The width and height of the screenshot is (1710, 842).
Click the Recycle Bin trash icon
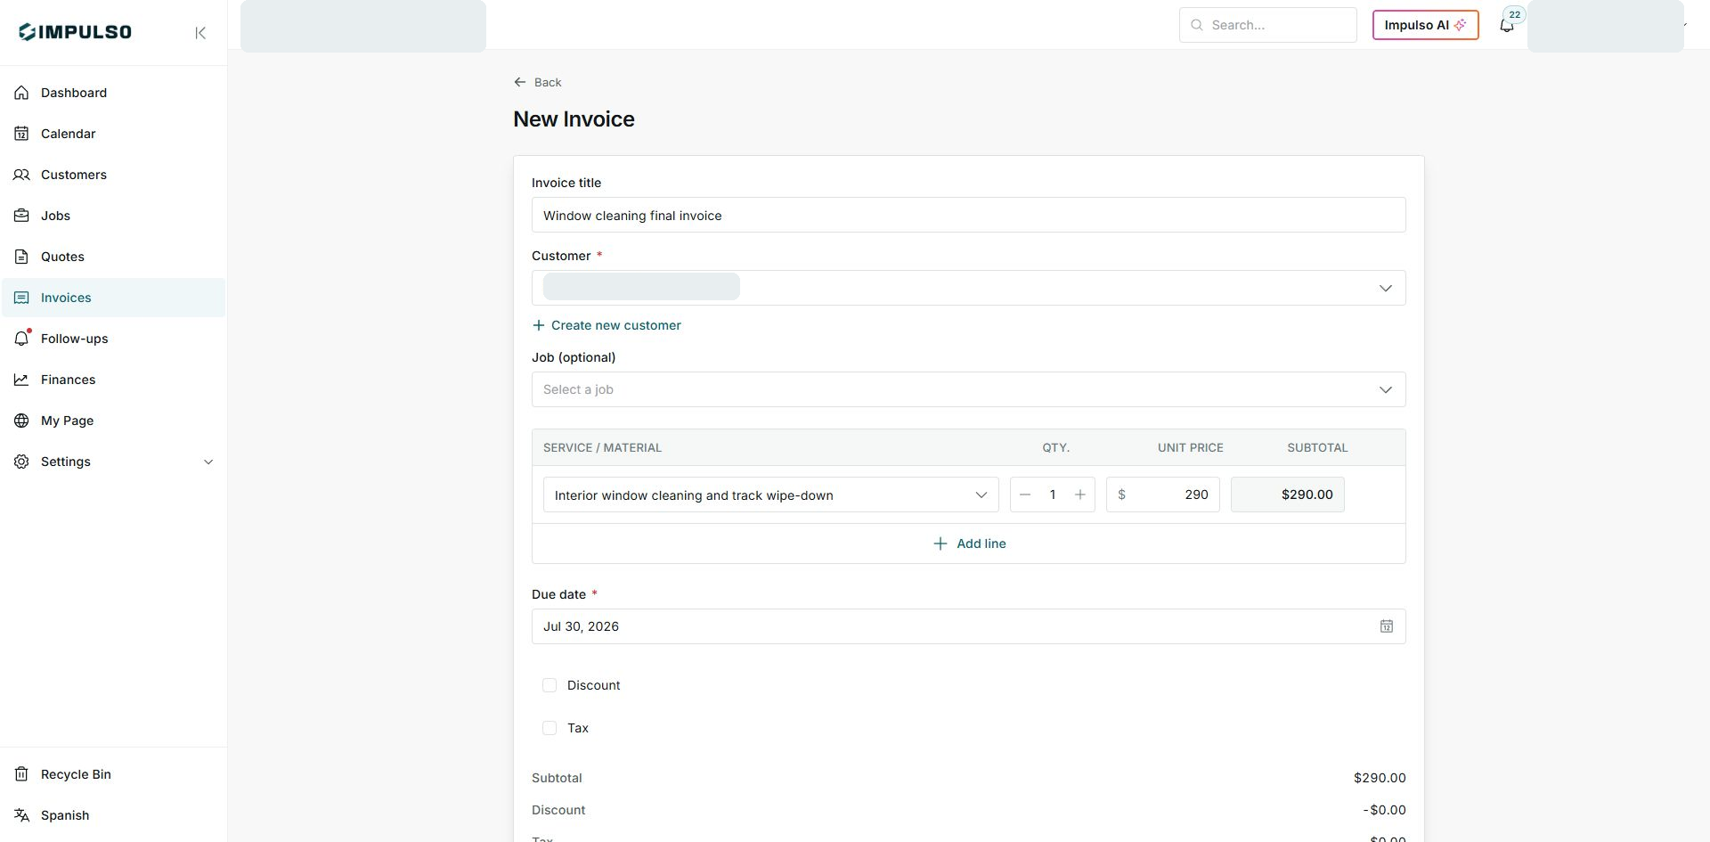(21, 774)
